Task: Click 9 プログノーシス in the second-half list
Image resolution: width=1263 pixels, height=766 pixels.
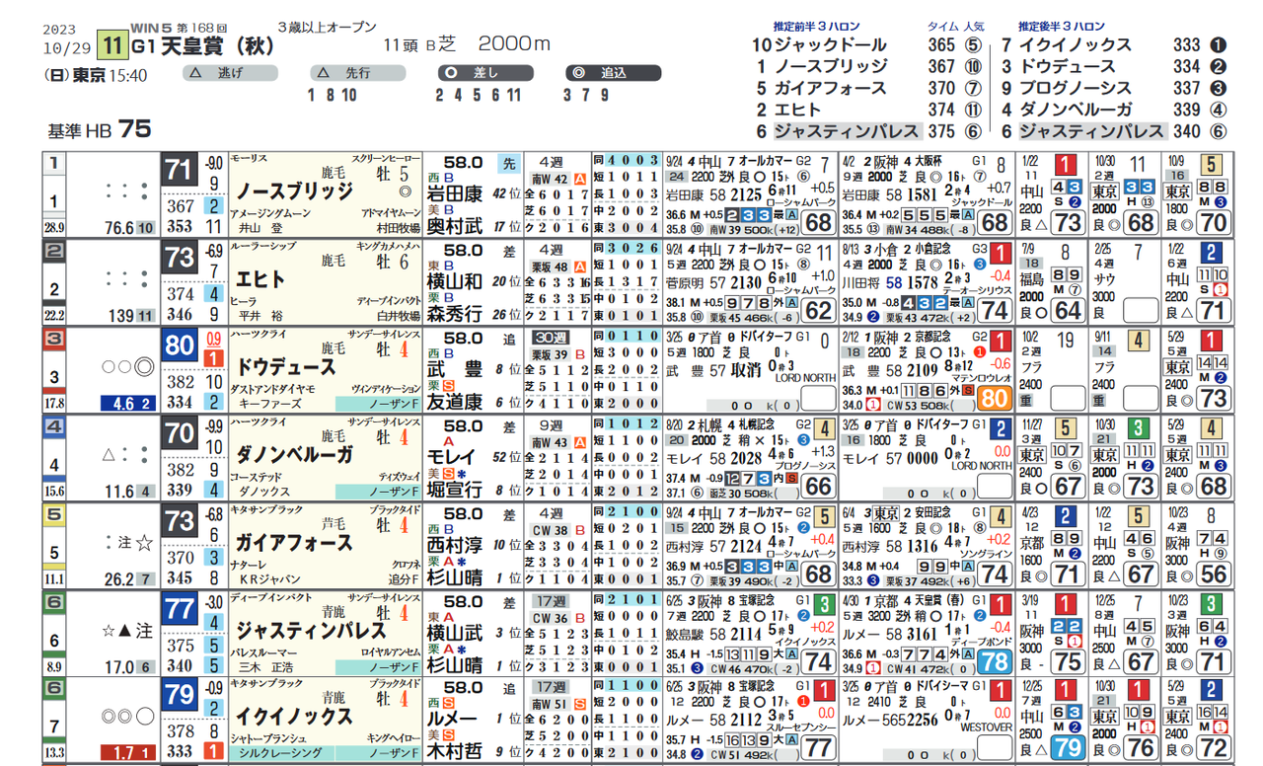Action: tap(1066, 89)
